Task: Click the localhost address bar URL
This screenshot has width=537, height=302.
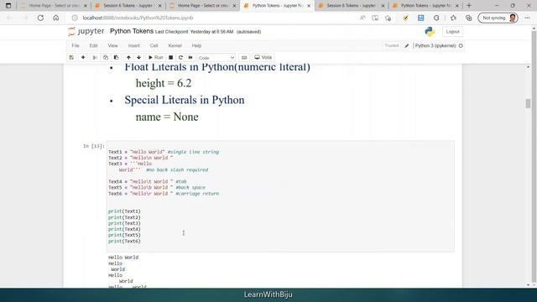Action: click(138, 18)
